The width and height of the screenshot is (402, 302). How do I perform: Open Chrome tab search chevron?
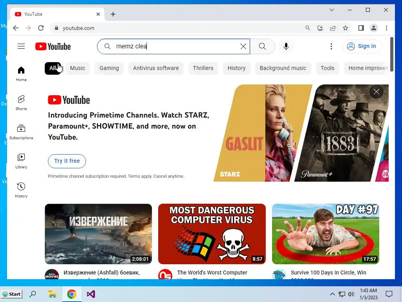pyautogui.click(x=331, y=10)
